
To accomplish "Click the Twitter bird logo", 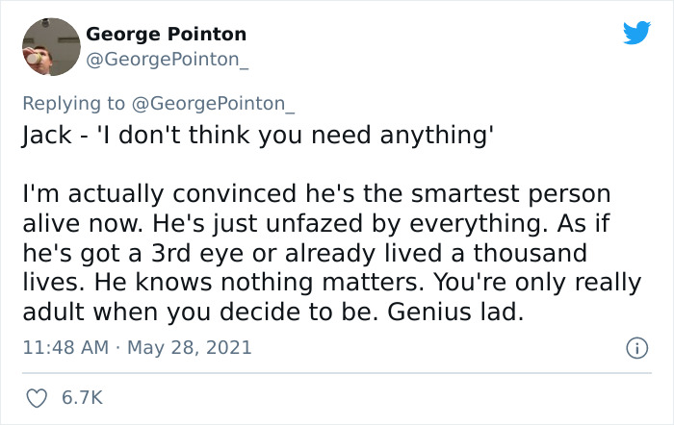I will coord(636,33).
